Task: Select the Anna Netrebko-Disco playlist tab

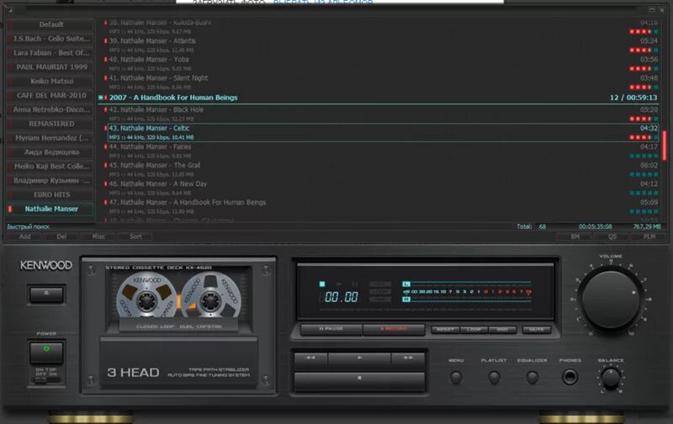Action: tap(50, 109)
